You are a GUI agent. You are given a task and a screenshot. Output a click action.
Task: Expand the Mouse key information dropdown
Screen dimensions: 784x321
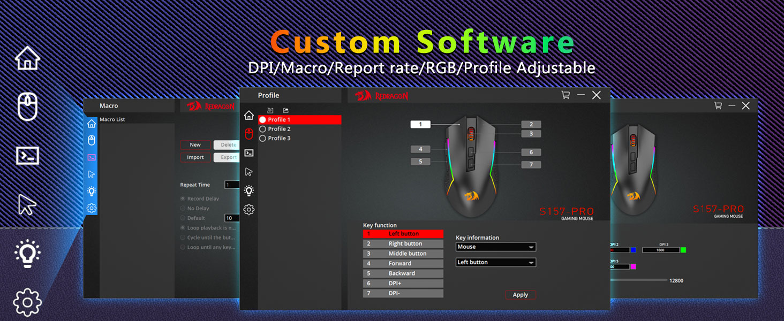(x=495, y=247)
